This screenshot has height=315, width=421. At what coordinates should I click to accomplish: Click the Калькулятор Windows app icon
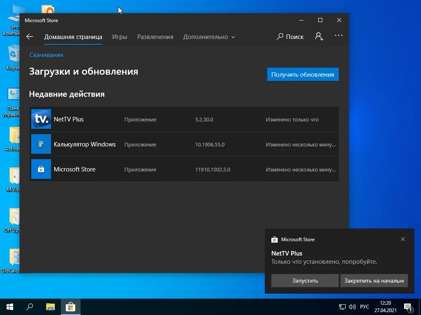pos(41,144)
